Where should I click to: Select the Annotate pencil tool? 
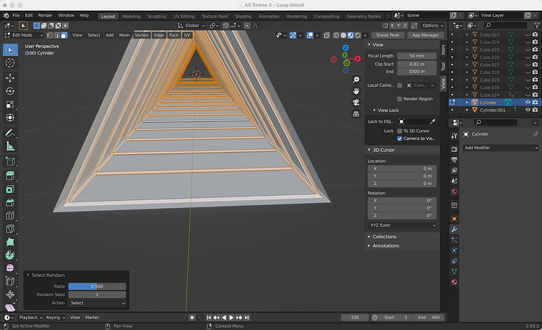(x=10, y=133)
